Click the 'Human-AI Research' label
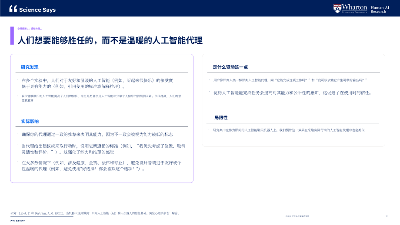Screen dimensions: 400x225 [x=380, y=10]
